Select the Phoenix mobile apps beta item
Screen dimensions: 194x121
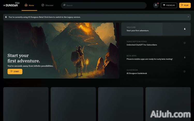point(150,59)
